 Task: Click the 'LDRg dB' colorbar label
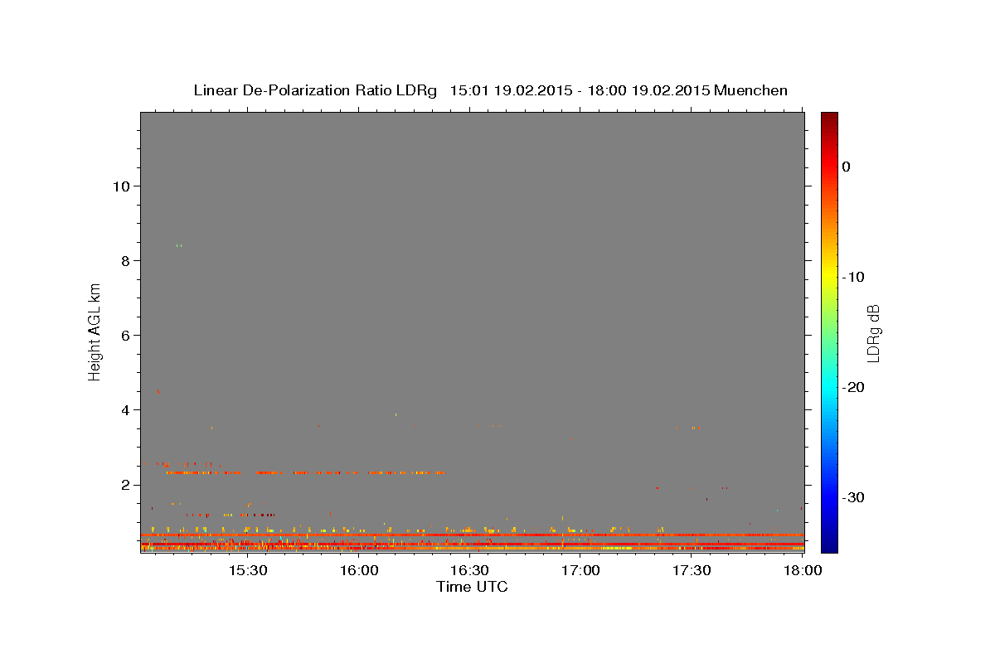(x=872, y=333)
